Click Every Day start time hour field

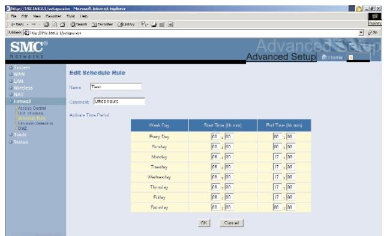tap(215, 136)
